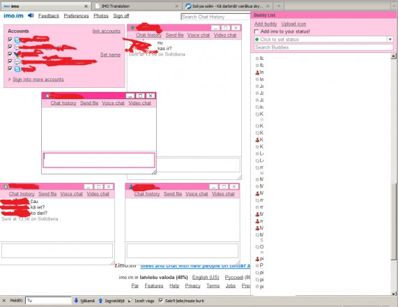Close the IMO Translation browser tab
The width and height of the screenshot is (398, 307).
[177, 6]
